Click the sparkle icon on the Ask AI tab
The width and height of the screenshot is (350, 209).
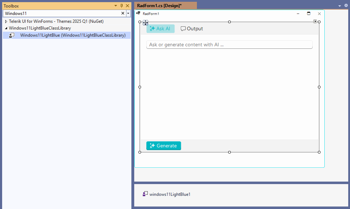pos(152,28)
